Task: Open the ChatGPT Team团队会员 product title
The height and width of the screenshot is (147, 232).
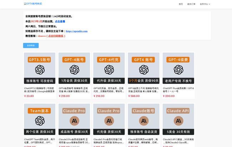Action: 39,141
